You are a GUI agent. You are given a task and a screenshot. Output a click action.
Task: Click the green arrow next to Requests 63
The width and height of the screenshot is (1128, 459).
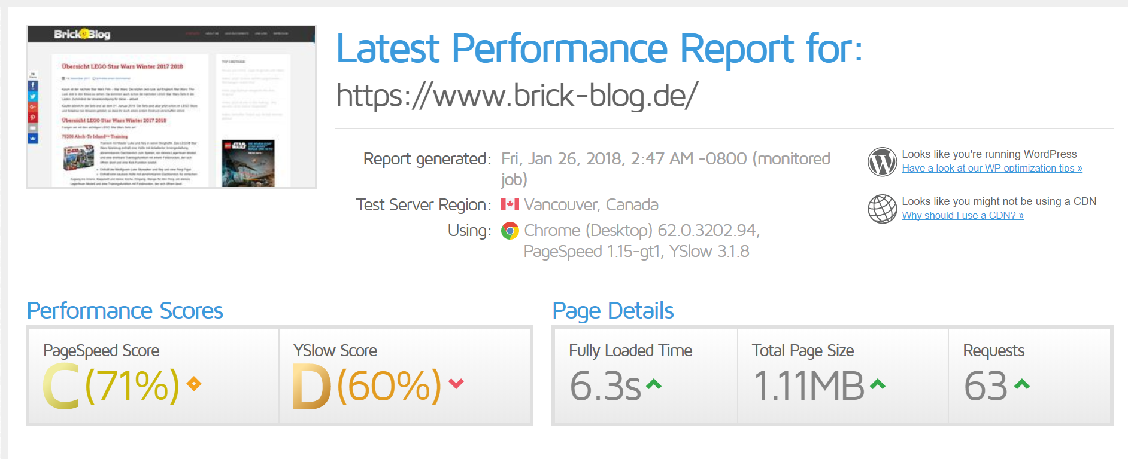click(x=1022, y=384)
